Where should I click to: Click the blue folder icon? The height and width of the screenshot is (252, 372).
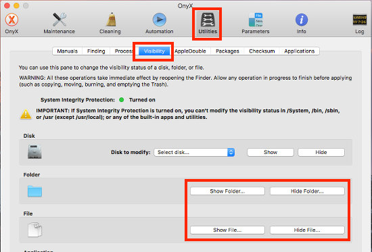34,191
